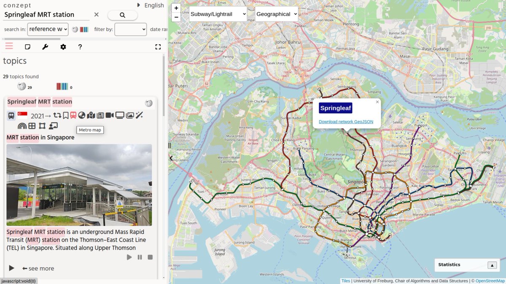Click the magnifier search button
The height and width of the screenshot is (284, 506).
point(122,15)
